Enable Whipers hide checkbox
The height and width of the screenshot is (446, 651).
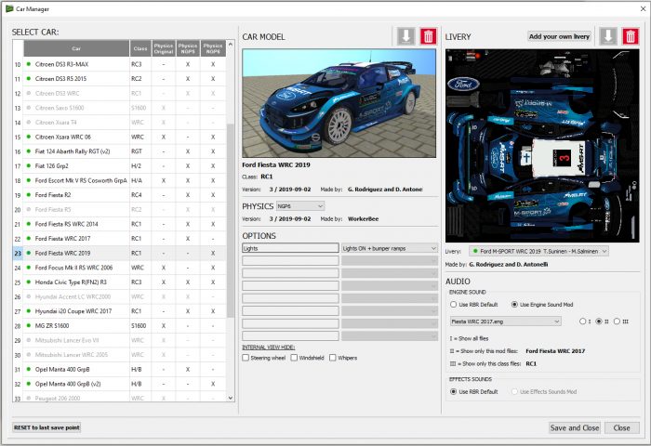click(333, 357)
